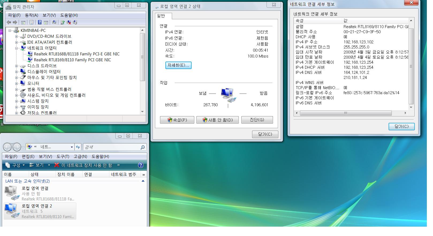Click the Device Manager vertical scrollbar
The width and height of the screenshot is (433, 236).
pyautogui.click(x=142, y=71)
